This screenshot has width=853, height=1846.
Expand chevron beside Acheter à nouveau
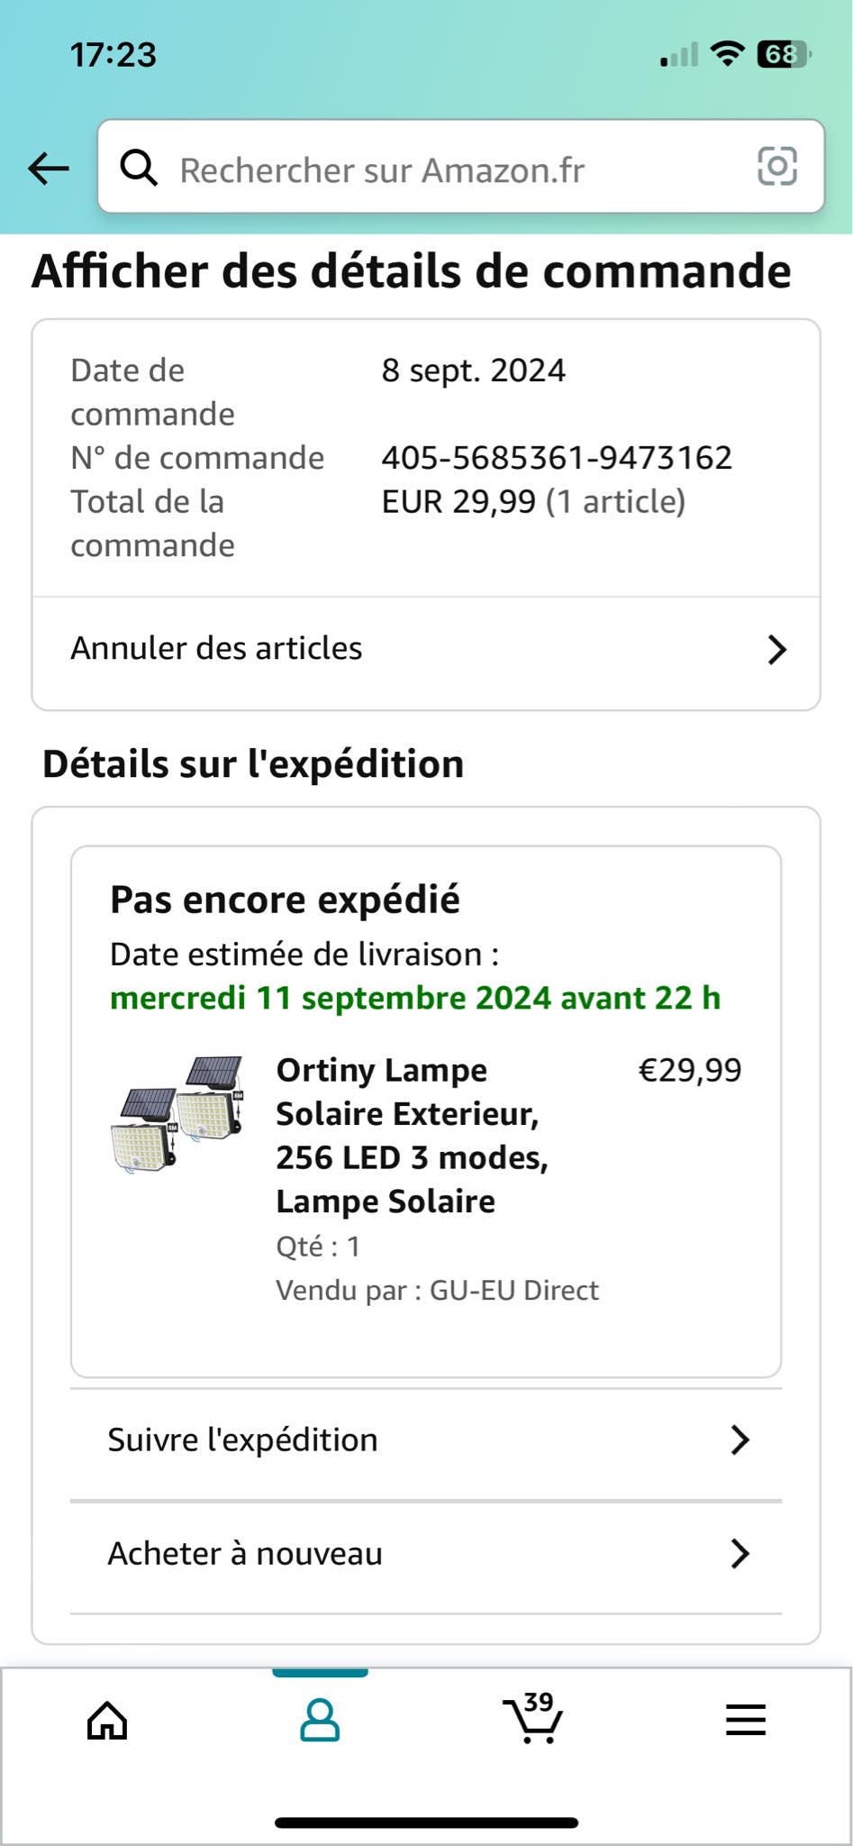pos(740,1554)
